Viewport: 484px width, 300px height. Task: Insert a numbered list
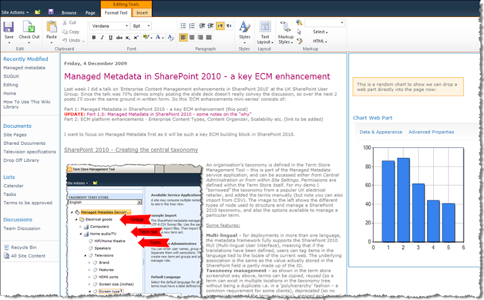click(192, 26)
